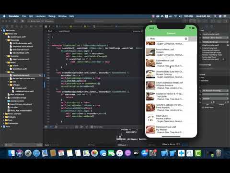Click Cancel button beside simulator search bar
Viewport: 230px width, 173px height.
pos(193,39)
